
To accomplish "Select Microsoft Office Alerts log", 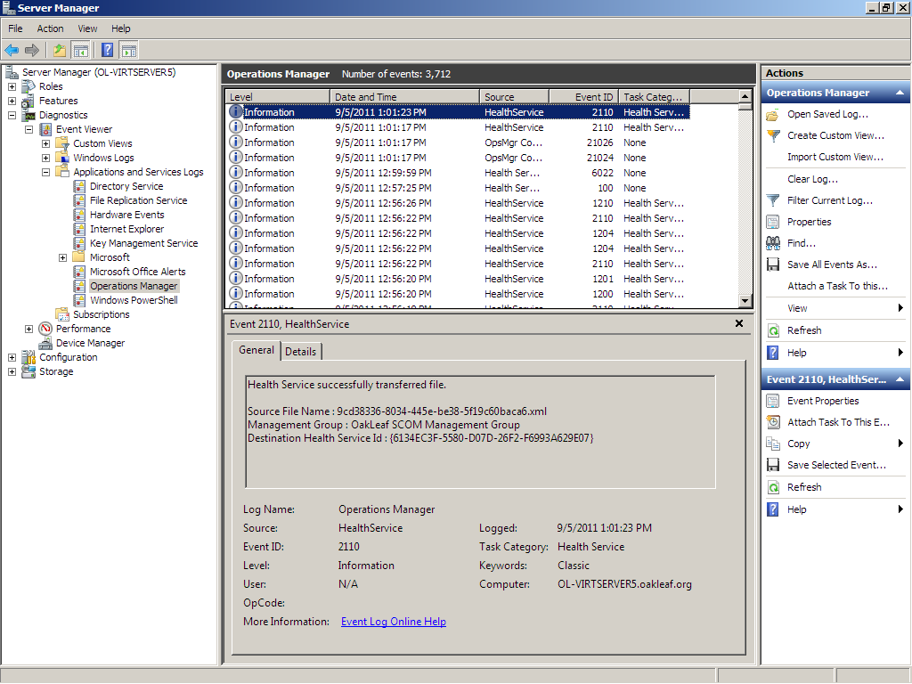I will 137,272.
